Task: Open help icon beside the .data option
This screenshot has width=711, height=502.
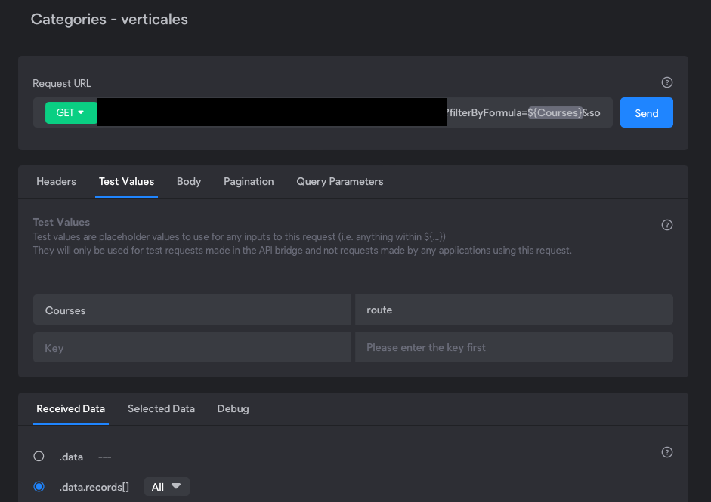Action: click(666, 452)
